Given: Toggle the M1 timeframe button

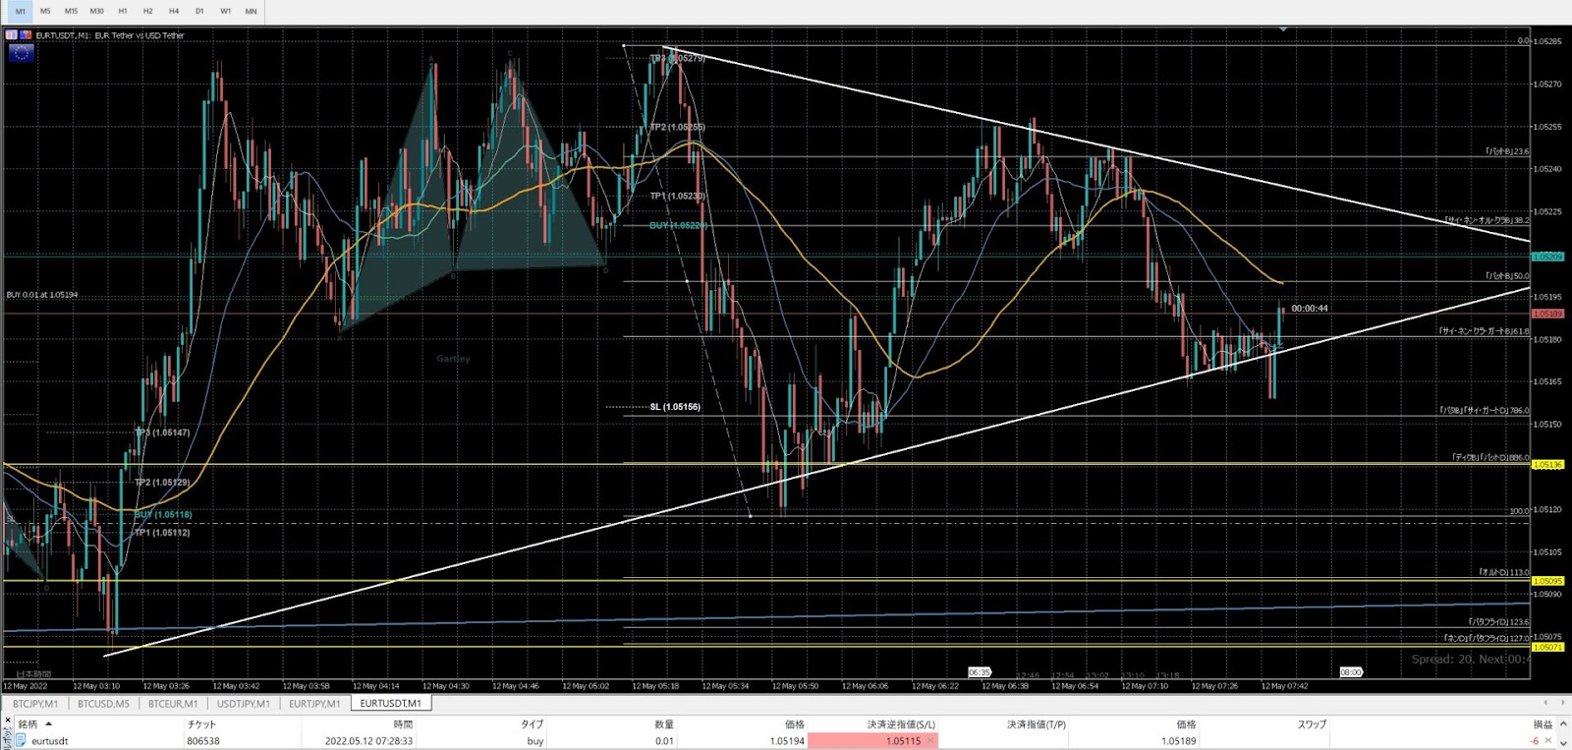Looking at the screenshot, I should click(x=20, y=12).
